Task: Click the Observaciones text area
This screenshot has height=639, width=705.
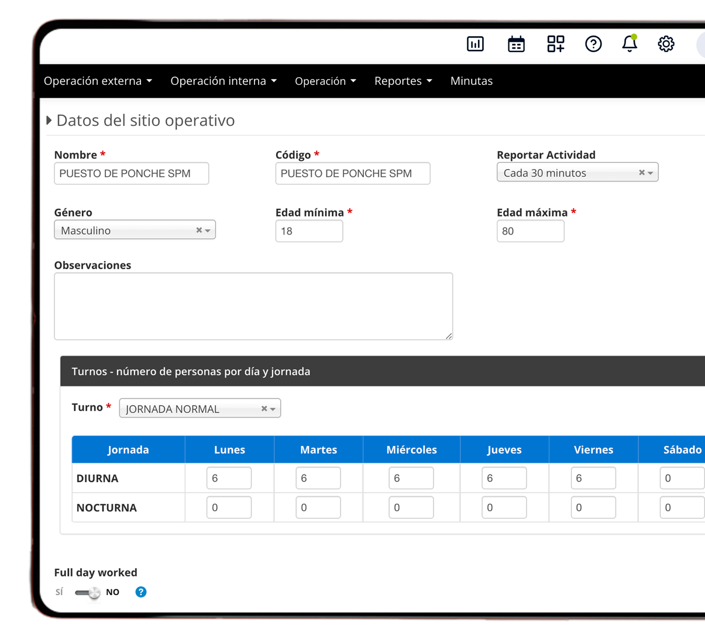Action: [x=253, y=306]
